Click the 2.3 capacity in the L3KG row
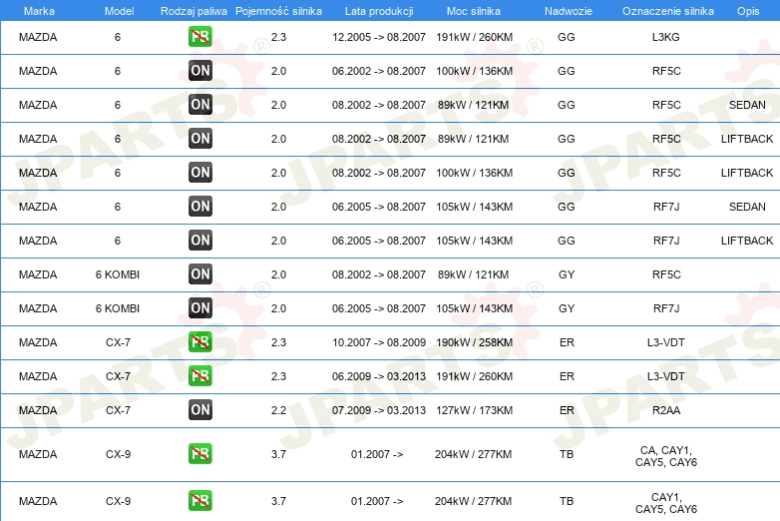This screenshot has height=521, width=780. pos(278,37)
